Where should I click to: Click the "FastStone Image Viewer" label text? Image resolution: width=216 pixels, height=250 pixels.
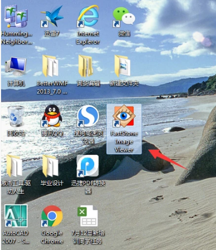[x=124, y=142]
